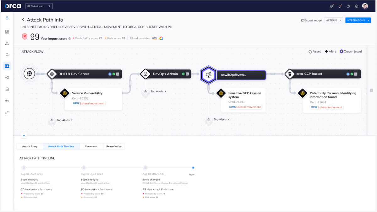Viewport: 377px width, 212px height.
Task: Click the Sensitive GCP keys alert warning icon
Action: 221,93
